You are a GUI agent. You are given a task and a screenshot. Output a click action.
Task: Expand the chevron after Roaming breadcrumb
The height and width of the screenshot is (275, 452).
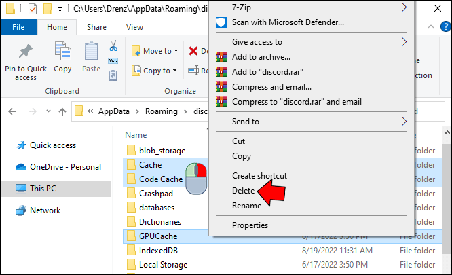[x=186, y=111]
